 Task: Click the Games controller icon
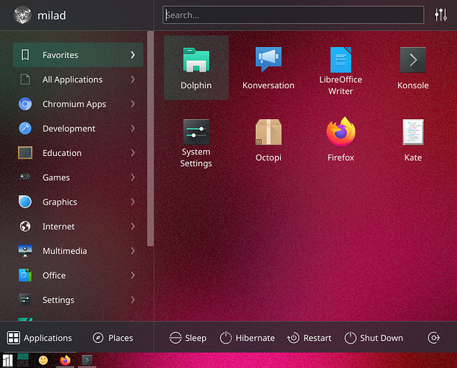point(25,177)
